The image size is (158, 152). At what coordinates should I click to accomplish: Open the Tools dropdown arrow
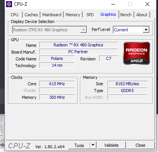pos(93,145)
